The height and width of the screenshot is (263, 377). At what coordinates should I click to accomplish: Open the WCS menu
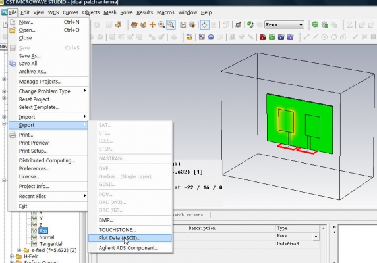click(53, 12)
